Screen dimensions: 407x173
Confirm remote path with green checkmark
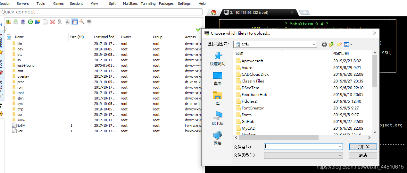199,29
